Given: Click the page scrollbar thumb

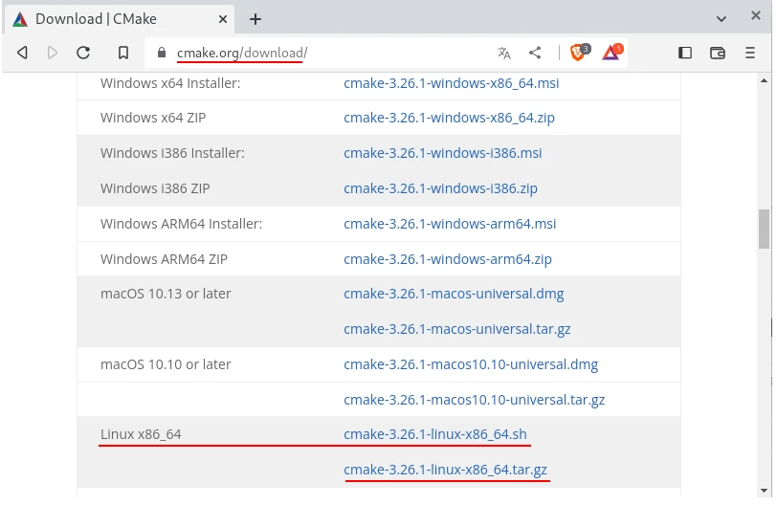Looking at the screenshot, I should (764, 230).
